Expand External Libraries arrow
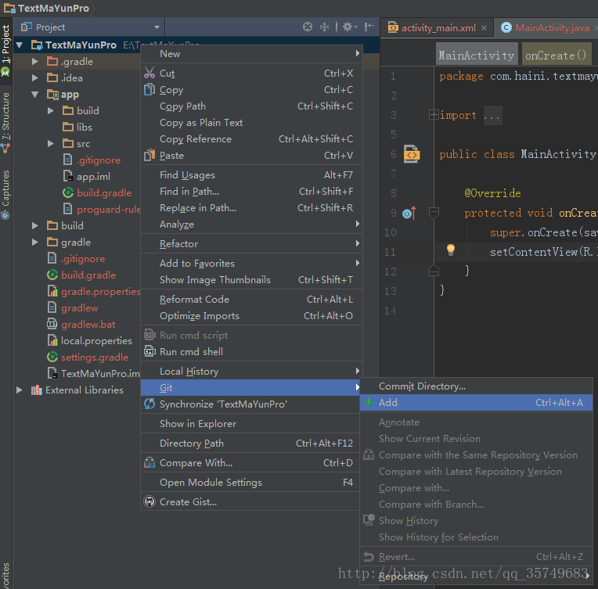 coord(20,390)
